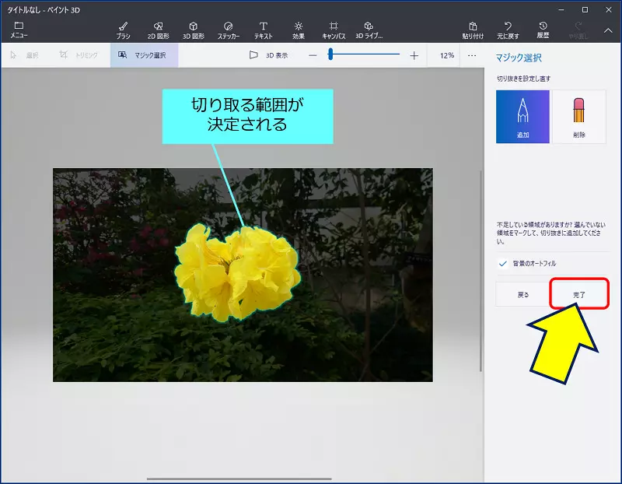This screenshot has width=622, height=484.
Task: Collapse the top ribbon with chevron
Action: [608, 30]
